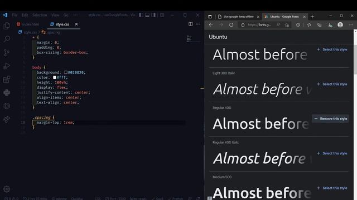
Task: Click the #fff color swatch
Action: 55,77
